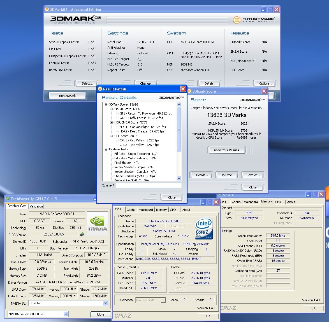Click OK in CPU-Z CPU window
The width and height of the screenshot is (329, 322).
[208, 316]
